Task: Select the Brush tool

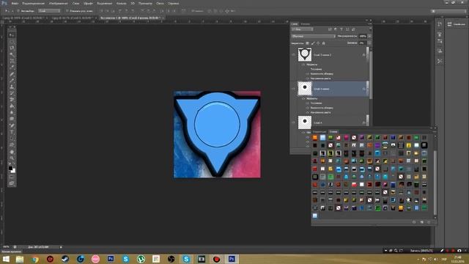Action: coord(12,81)
